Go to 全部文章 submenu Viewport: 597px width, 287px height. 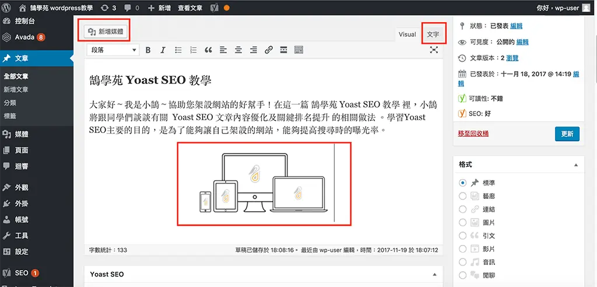tap(16, 76)
